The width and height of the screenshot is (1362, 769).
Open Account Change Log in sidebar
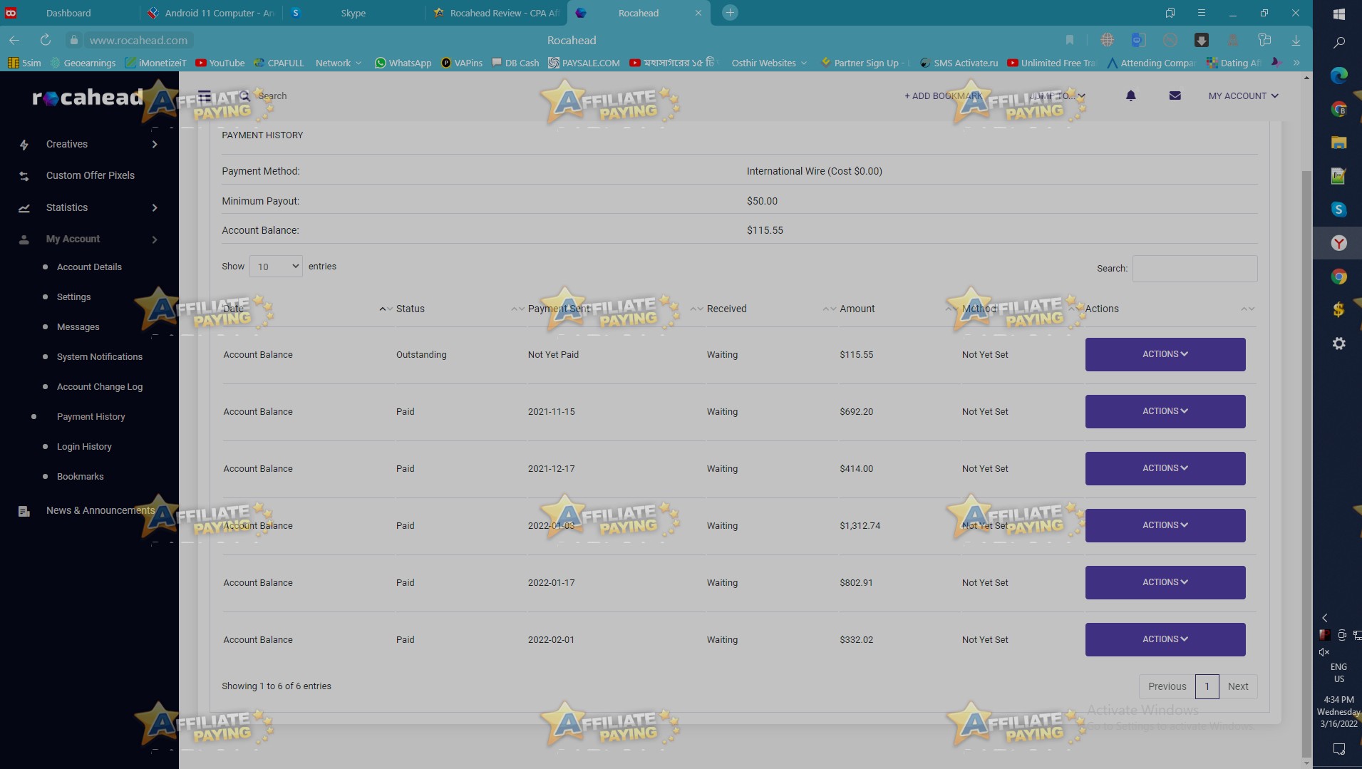[x=100, y=387]
